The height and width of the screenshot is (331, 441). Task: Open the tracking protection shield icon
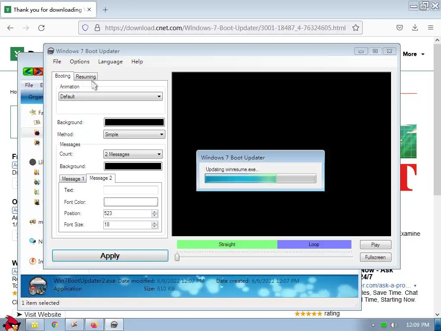(x=85, y=28)
